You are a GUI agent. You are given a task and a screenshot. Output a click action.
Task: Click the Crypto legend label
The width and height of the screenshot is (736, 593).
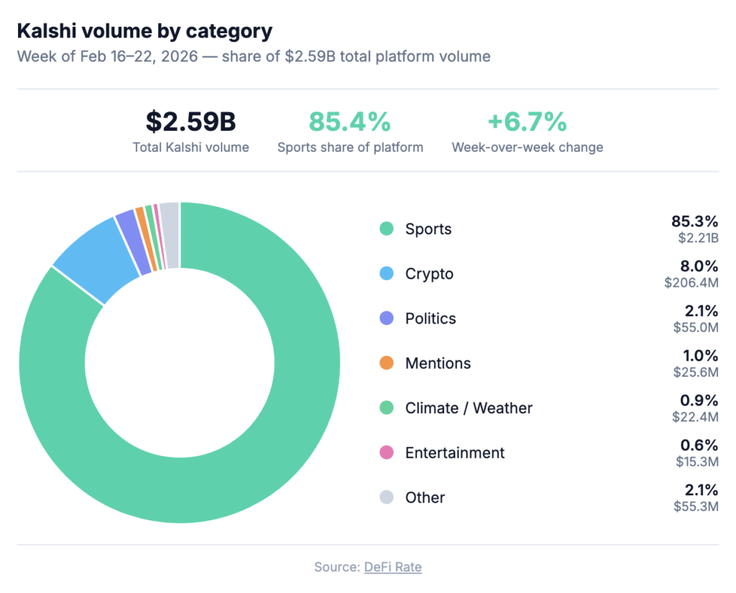click(x=429, y=274)
